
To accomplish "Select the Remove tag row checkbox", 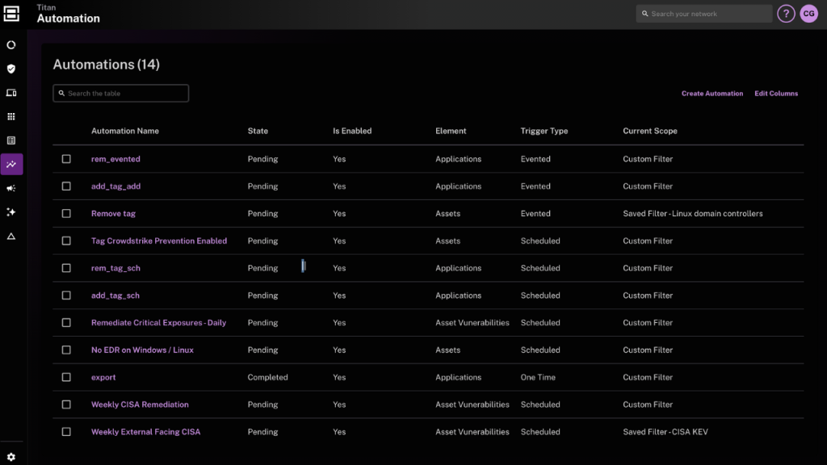I will point(66,214).
